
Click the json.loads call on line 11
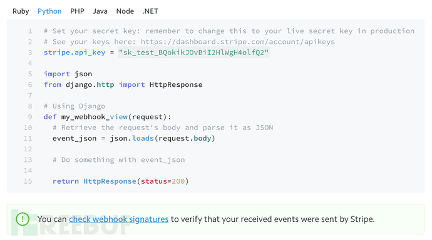coord(131,138)
